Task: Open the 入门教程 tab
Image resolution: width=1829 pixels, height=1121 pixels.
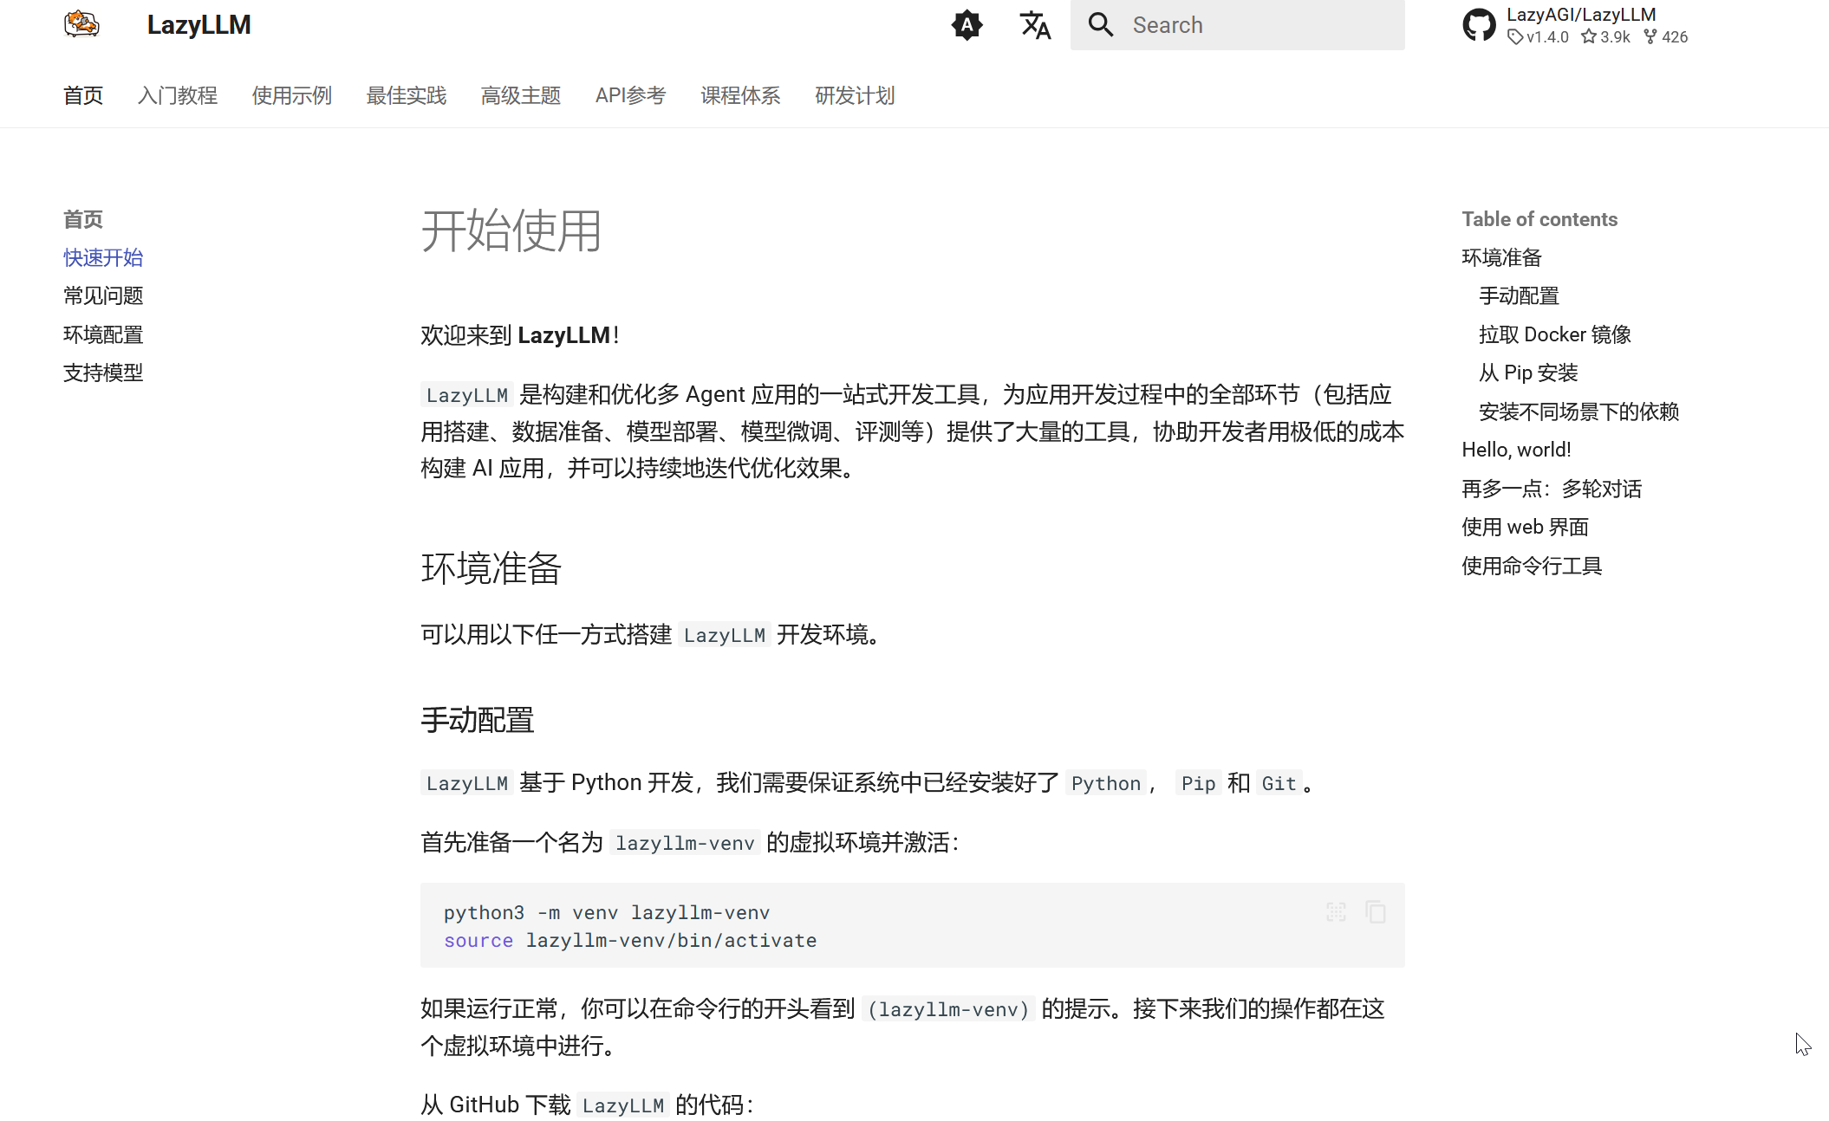Action: [x=178, y=95]
